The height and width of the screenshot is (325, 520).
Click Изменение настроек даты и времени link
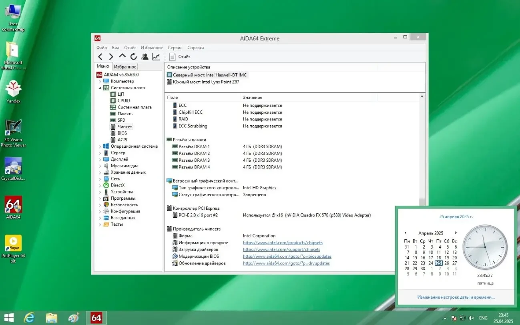click(x=456, y=297)
